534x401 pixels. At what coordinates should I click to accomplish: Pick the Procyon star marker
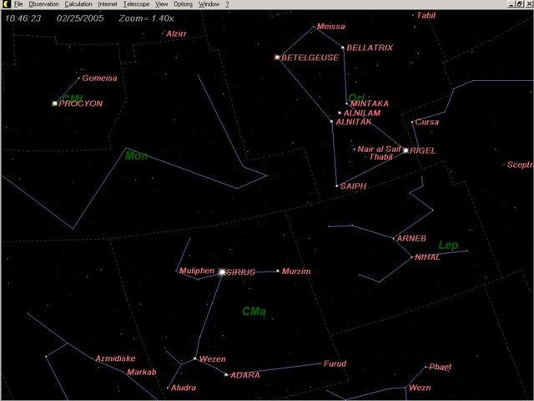coord(55,104)
